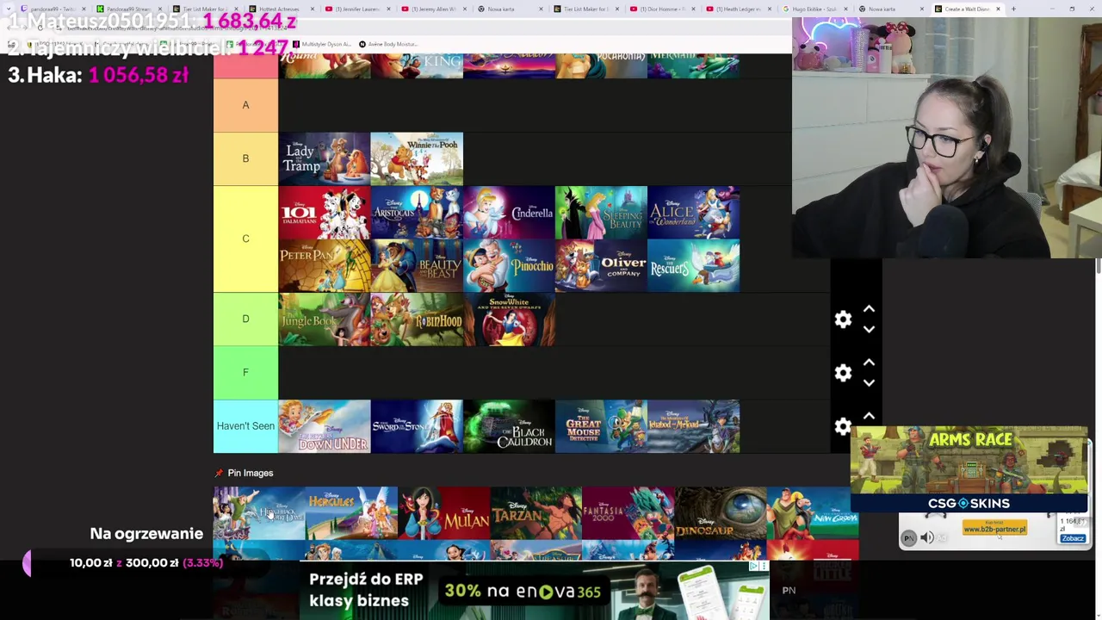The height and width of the screenshot is (620, 1102).
Task: Move the D tier row up
Action: coord(869,309)
